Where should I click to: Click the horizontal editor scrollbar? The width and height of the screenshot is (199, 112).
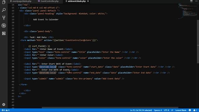pyautogui.click(x=110, y=108)
